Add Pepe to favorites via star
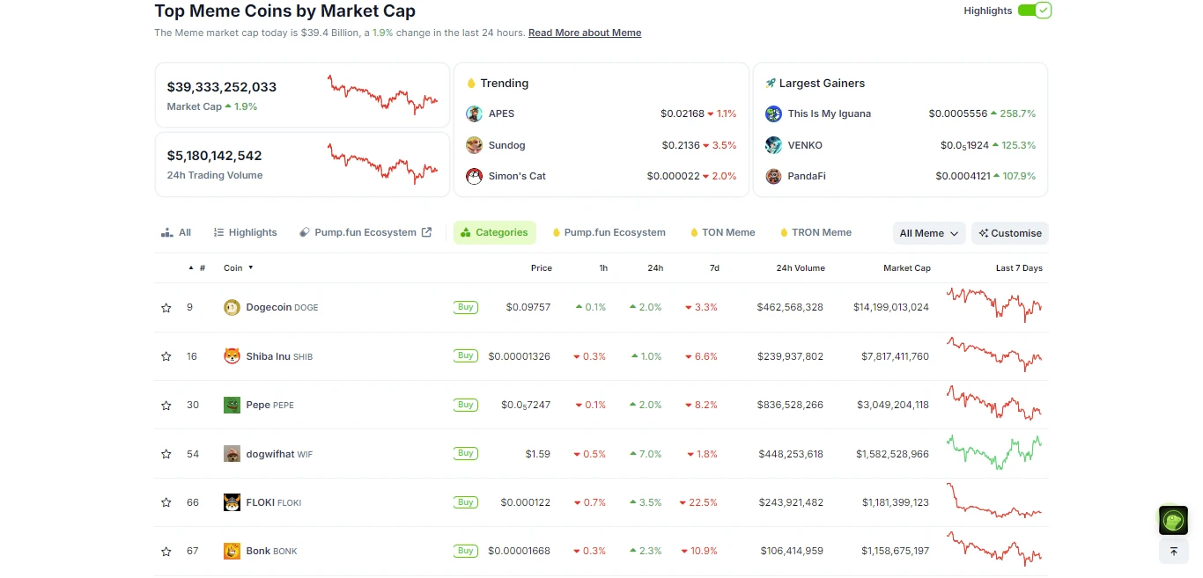 (166, 406)
